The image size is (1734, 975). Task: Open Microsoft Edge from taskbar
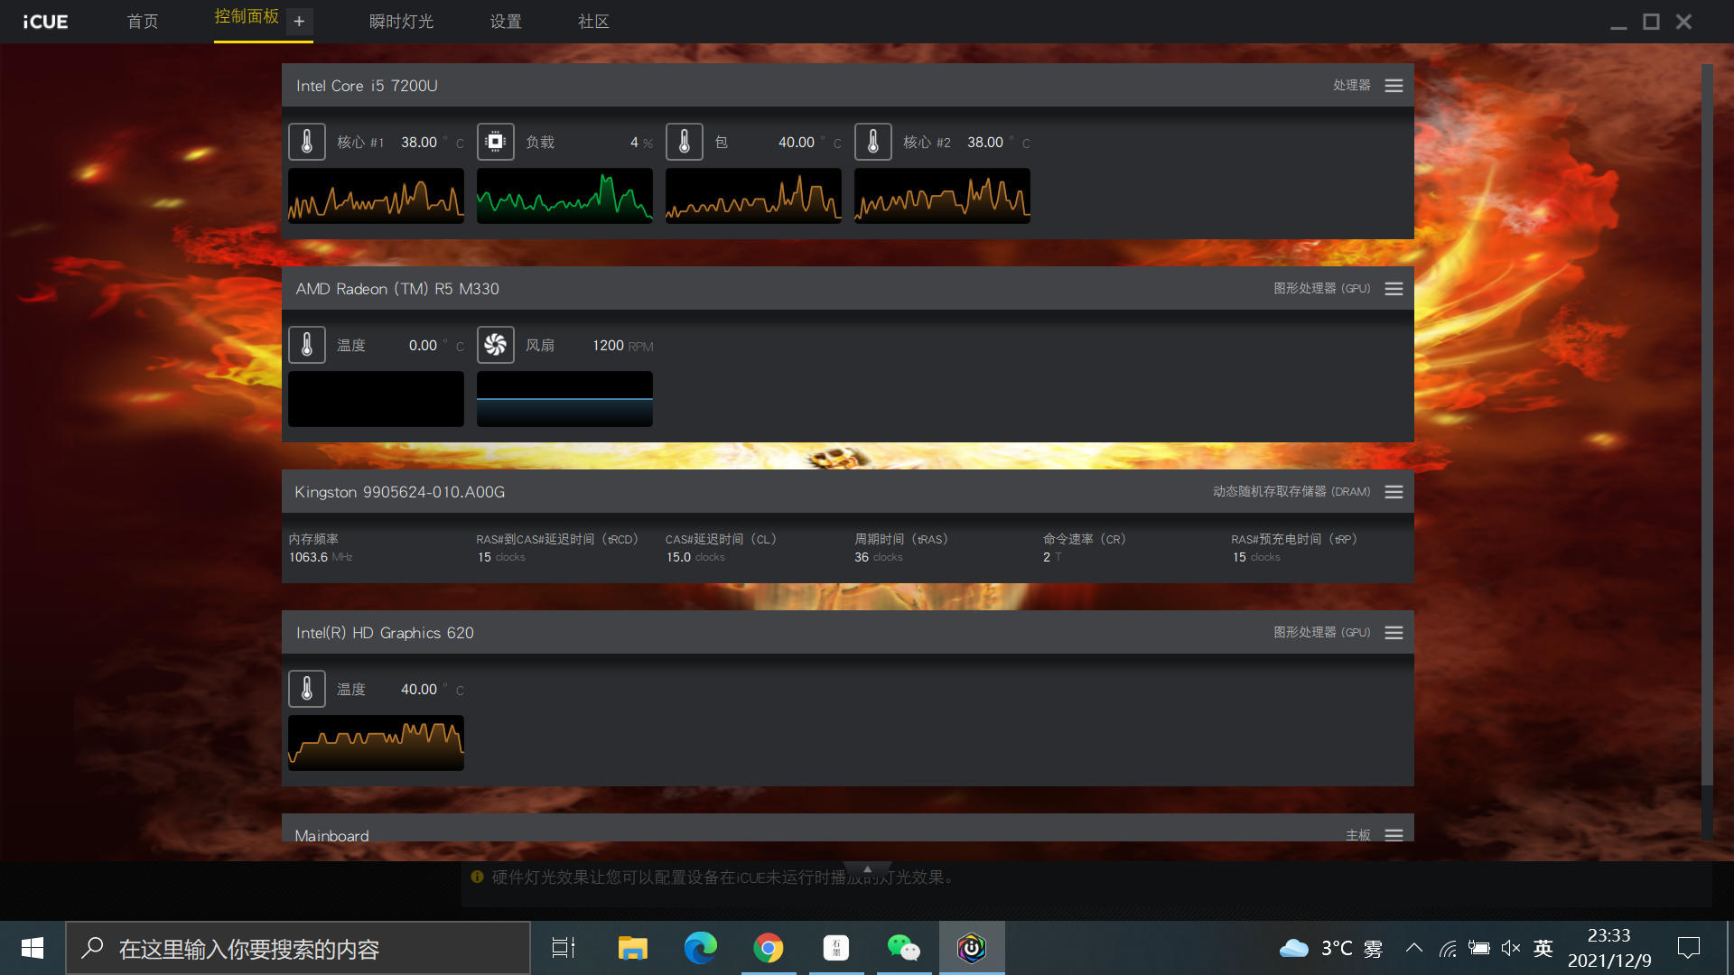pyautogui.click(x=700, y=948)
